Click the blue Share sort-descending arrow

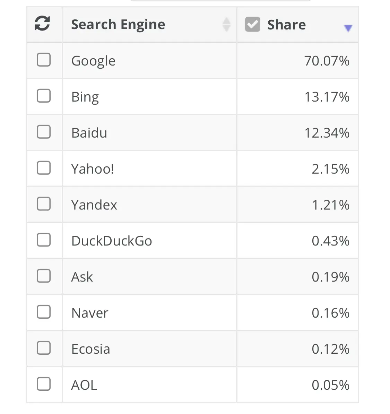[348, 28]
